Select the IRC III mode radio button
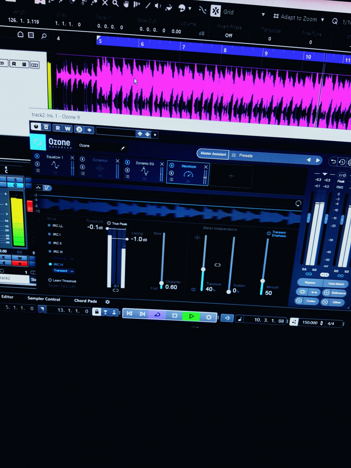Screen dimensions: 351x468 [50, 252]
